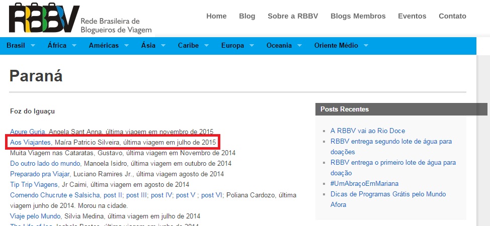Open the Oriente Médio dropdown
Image resolution: width=490 pixels, height=226 pixels.
[x=341, y=46]
